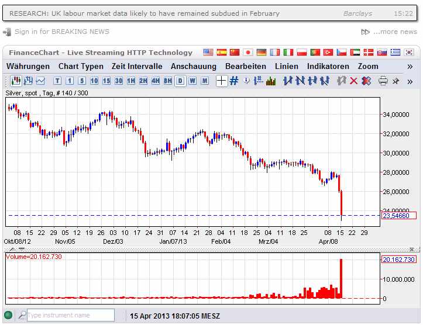The image size is (423, 325).
Task: Close the volume panel with its X
Action: click(x=412, y=249)
